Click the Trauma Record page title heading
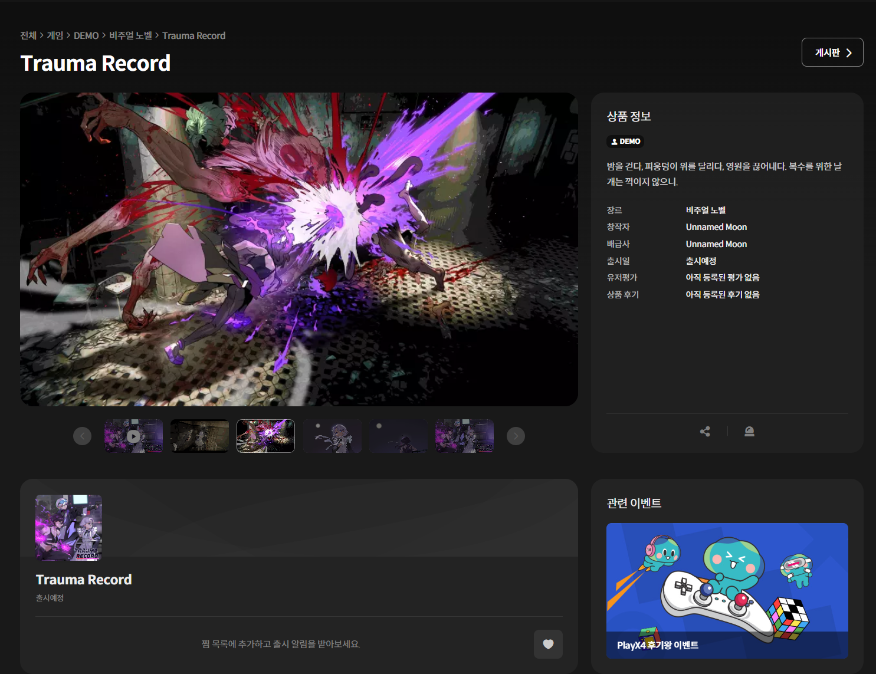The image size is (876, 674). (x=96, y=63)
